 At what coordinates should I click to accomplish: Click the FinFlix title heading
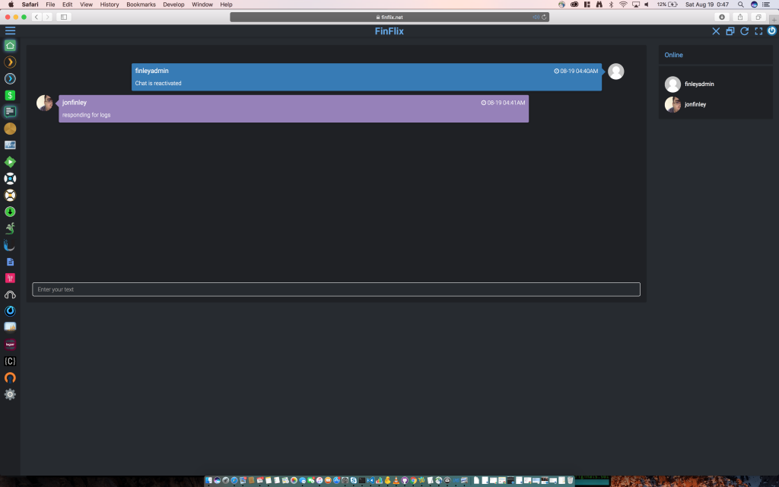pos(389,30)
